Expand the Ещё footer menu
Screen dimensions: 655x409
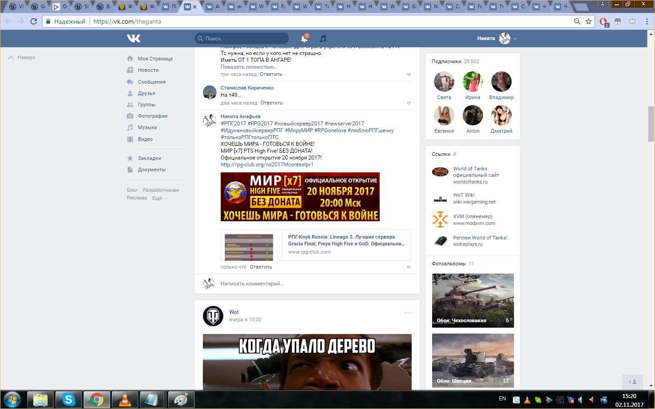pos(159,198)
